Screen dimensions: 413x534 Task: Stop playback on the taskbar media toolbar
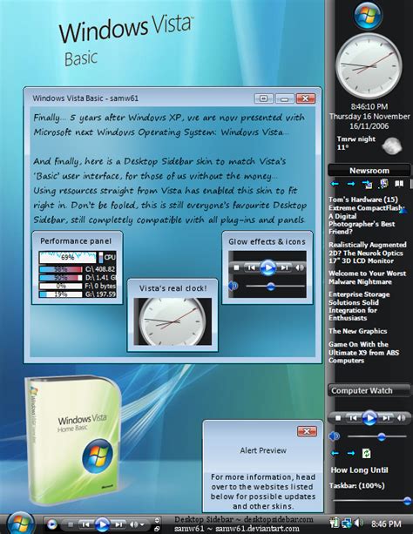pos(71,524)
